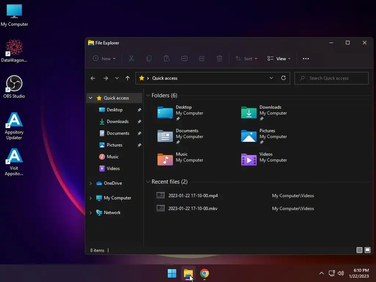The image size is (376, 282).
Task: Open address bar history dropdown
Action: pyautogui.click(x=271, y=78)
